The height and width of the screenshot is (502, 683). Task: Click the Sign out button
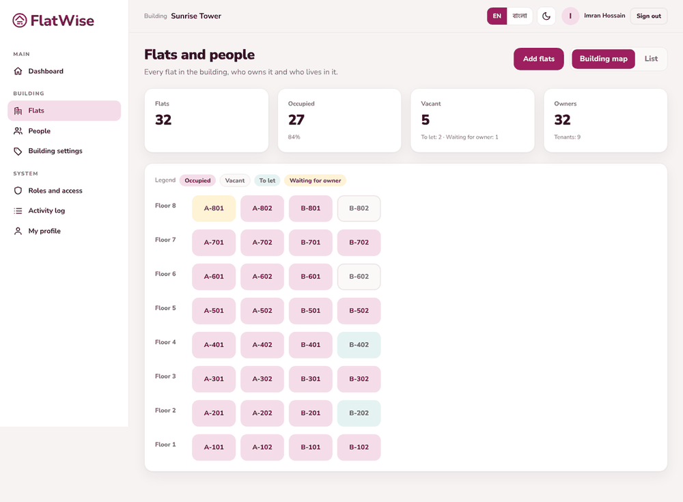pyautogui.click(x=649, y=16)
